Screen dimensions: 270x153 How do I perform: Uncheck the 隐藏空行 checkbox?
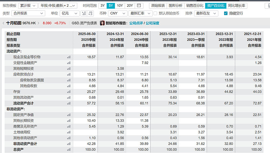pos(226,13)
